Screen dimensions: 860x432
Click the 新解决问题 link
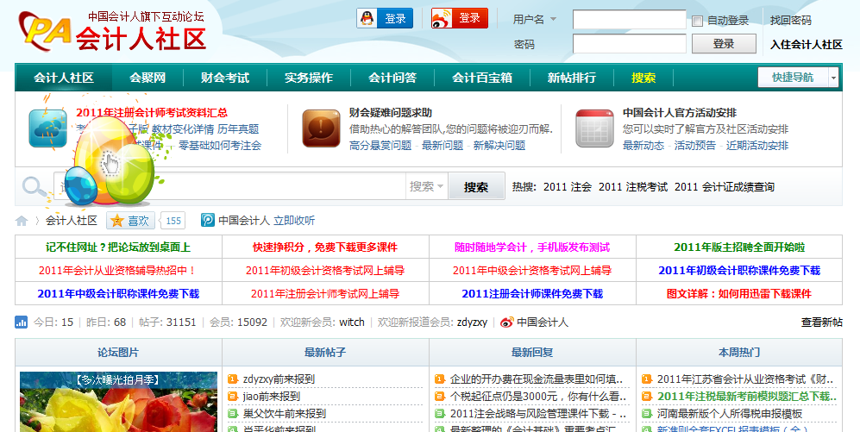499,145
